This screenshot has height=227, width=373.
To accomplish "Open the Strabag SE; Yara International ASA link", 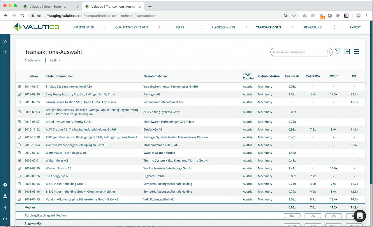I will pos(69,86).
